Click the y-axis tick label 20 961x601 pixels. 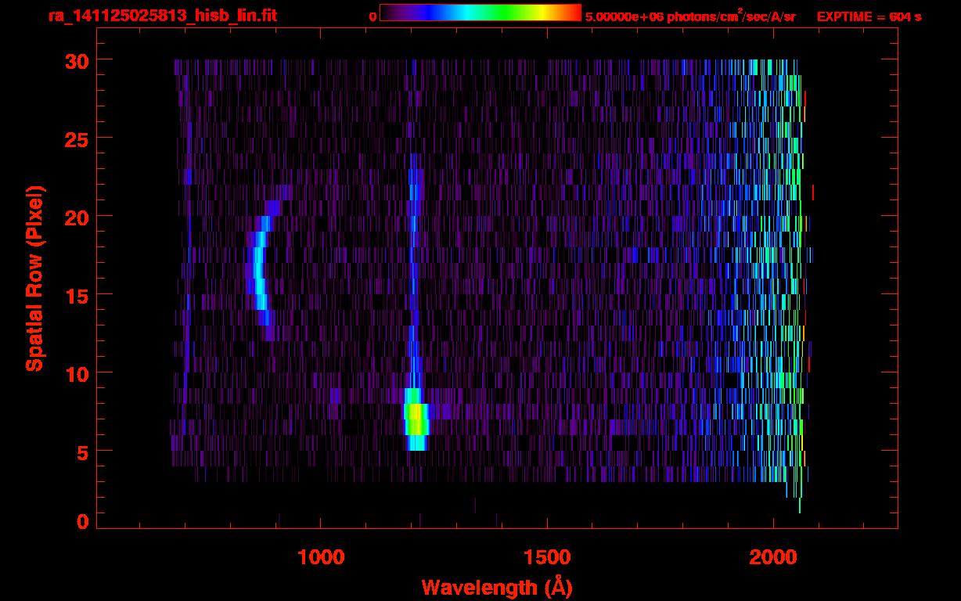point(76,217)
